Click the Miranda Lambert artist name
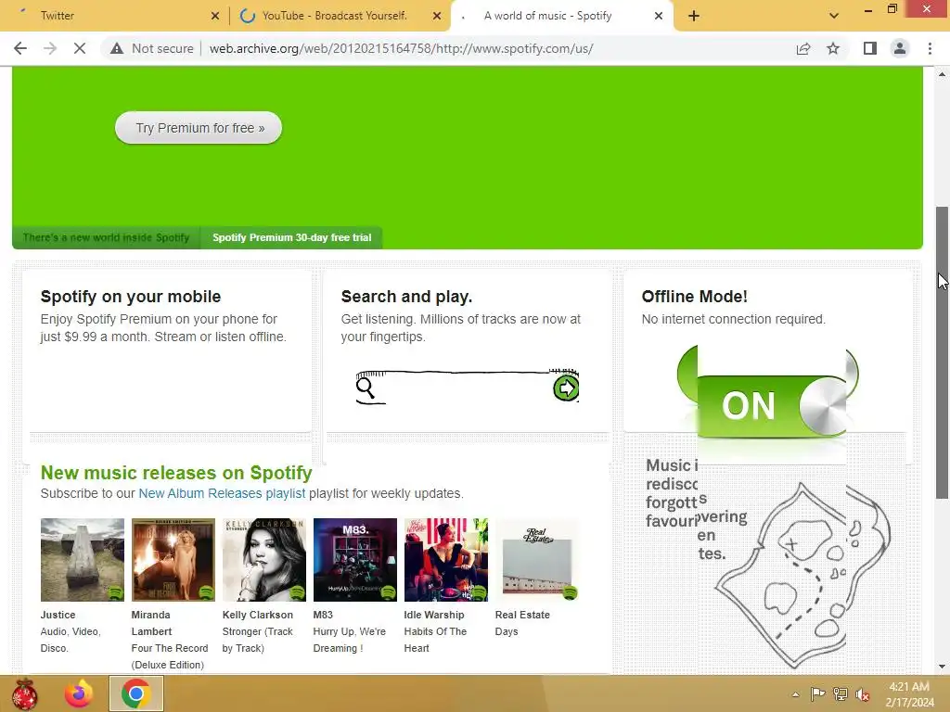The image size is (950, 712). coord(151,623)
